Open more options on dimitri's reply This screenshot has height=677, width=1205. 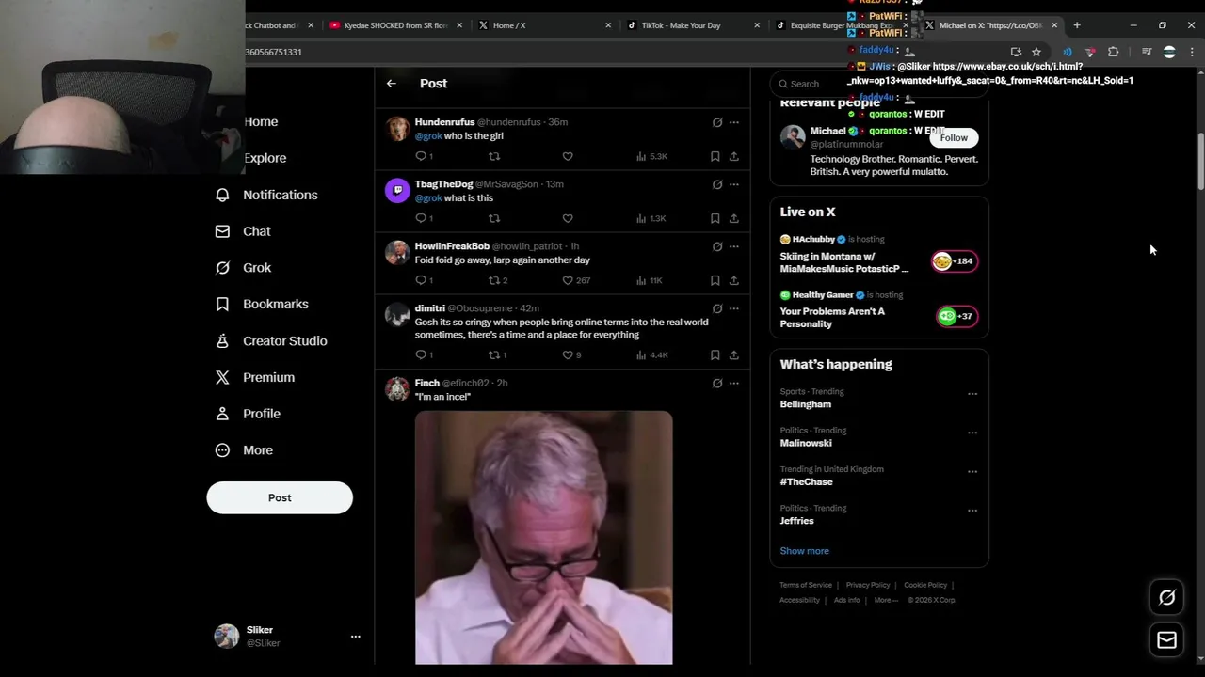point(734,308)
